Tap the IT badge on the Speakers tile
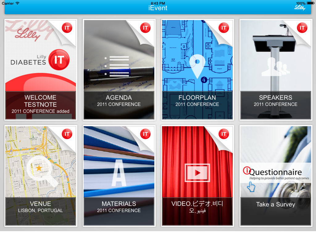This screenshot has height=237, width=316. 302,28
